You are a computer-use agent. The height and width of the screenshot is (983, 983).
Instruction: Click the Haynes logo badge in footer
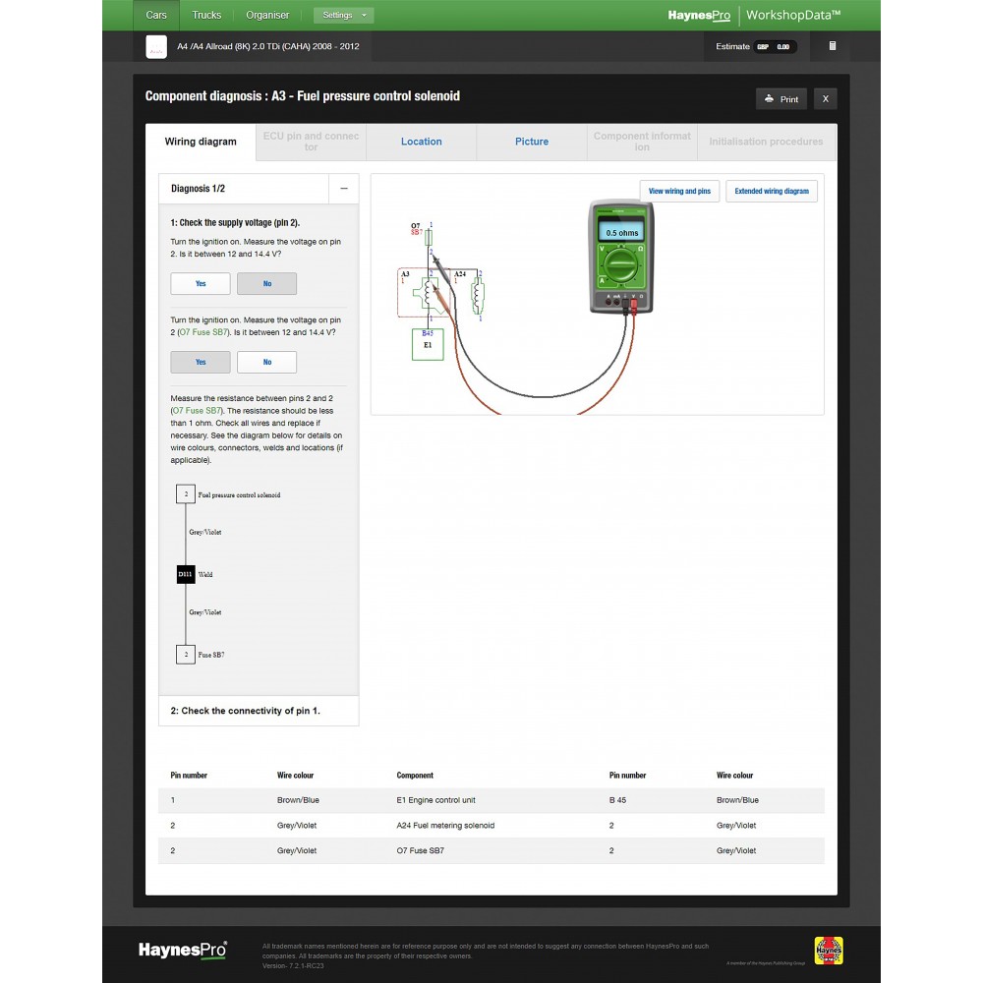(829, 951)
